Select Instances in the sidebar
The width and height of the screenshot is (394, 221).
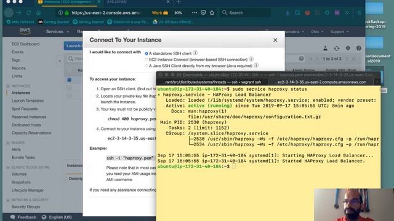[20, 93]
